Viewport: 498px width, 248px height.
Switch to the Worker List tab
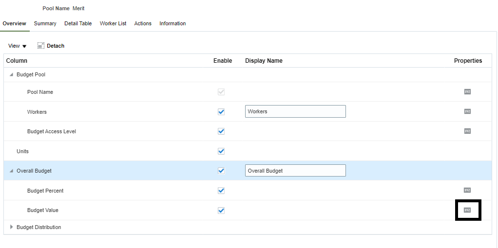click(x=113, y=23)
